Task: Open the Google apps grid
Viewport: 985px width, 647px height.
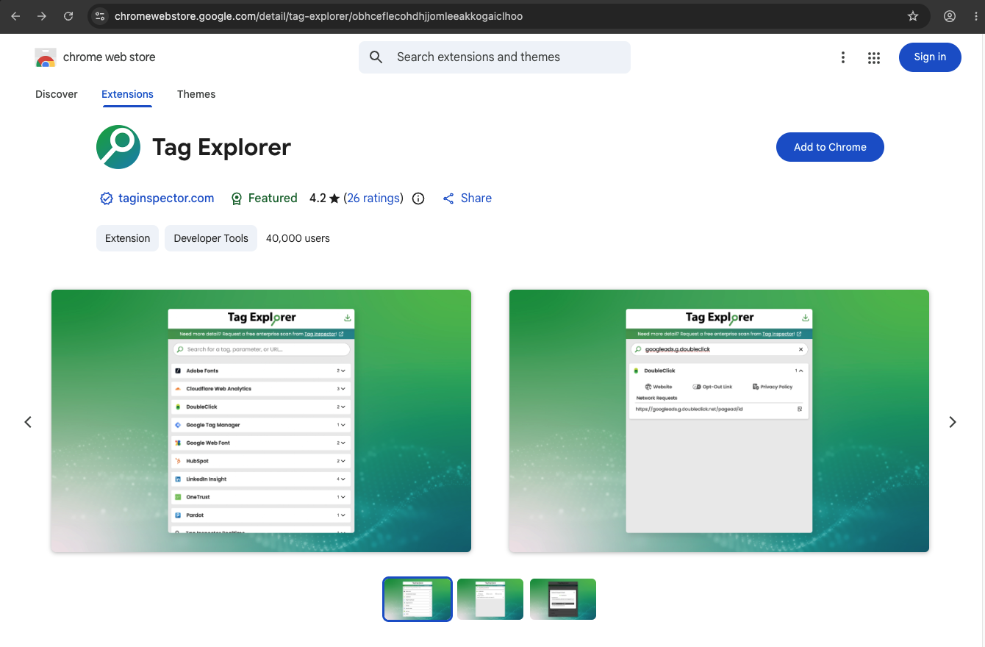Action: point(874,57)
